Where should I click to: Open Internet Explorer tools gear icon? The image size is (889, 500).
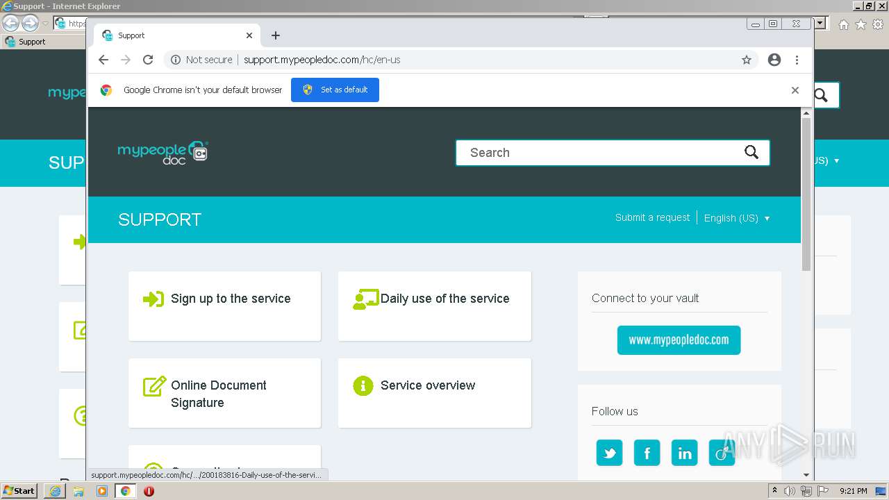coord(878,24)
